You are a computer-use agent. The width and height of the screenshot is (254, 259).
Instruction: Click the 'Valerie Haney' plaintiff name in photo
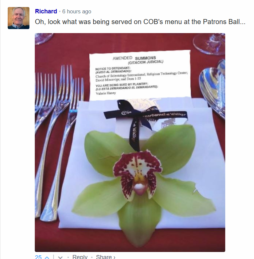pyautogui.click(x=106, y=93)
